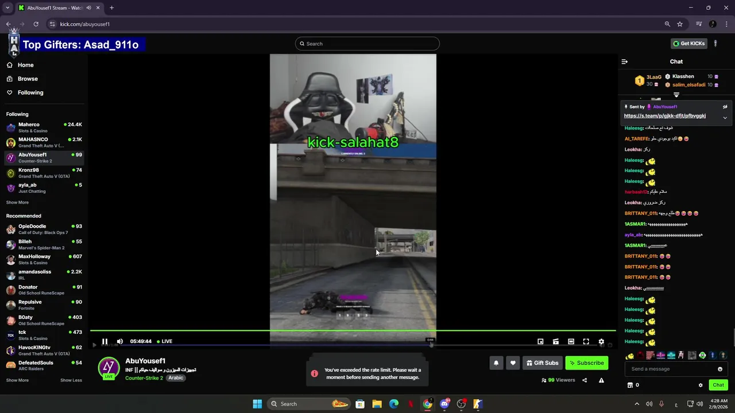Image resolution: width=735 pixels, height=413 pixels.
Task: Mute the tab via speaker icon
Action: pyautogui.click(x=88, y=8)
